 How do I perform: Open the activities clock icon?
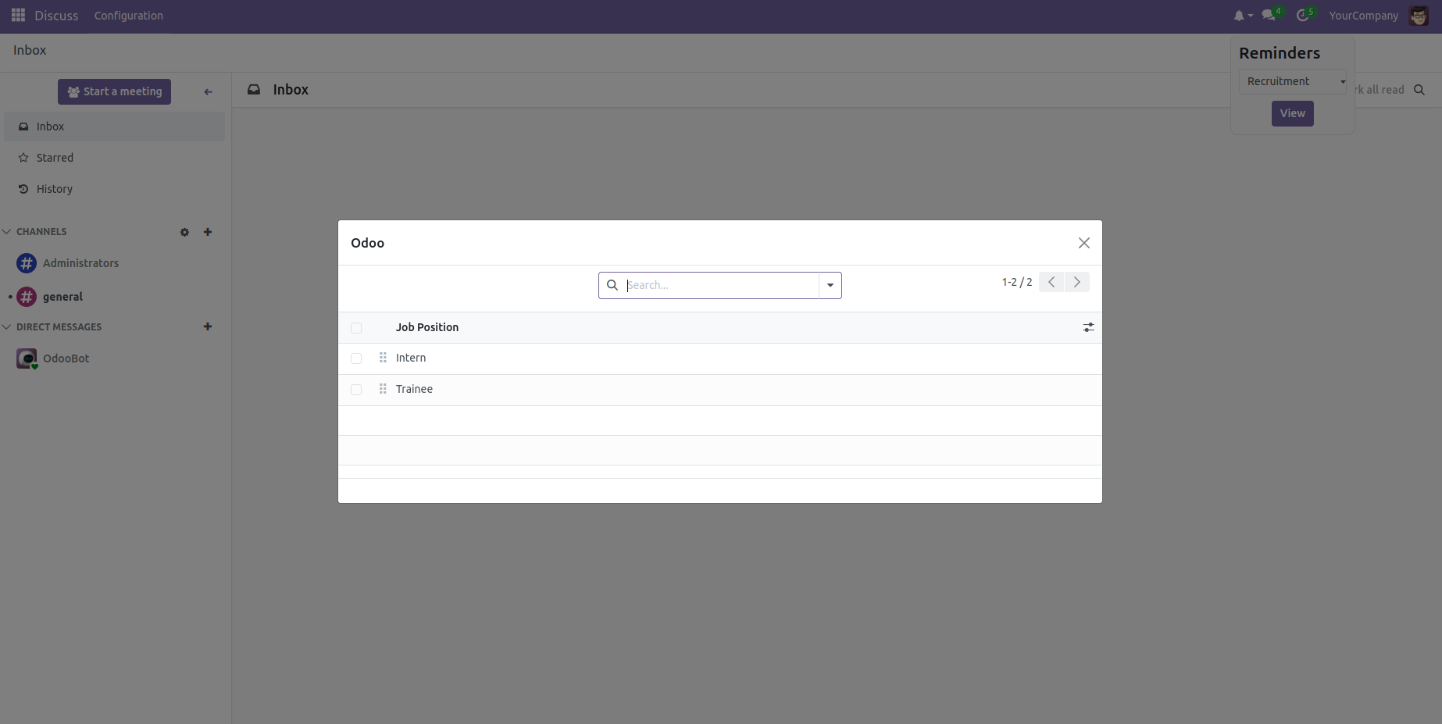tap(1302, 16)
